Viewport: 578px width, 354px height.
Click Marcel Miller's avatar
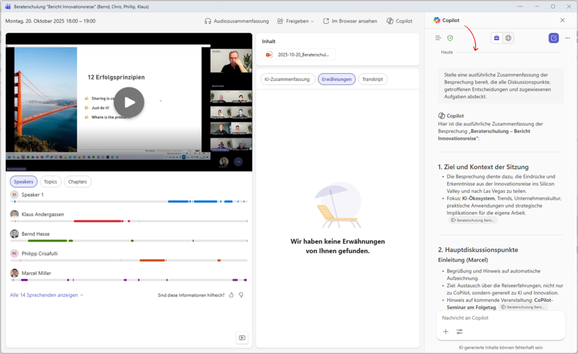pos(14,273)
